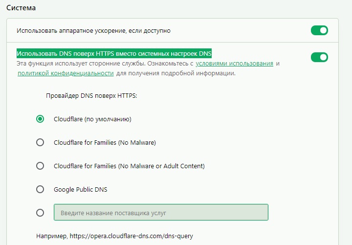The width and height of the screenshot is (352, 245).
Task: Open the условиями использования link
Action: point(234,64)
